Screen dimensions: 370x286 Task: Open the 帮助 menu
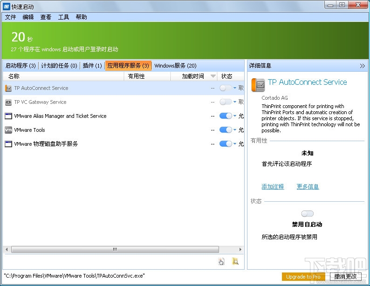[81, 17]
